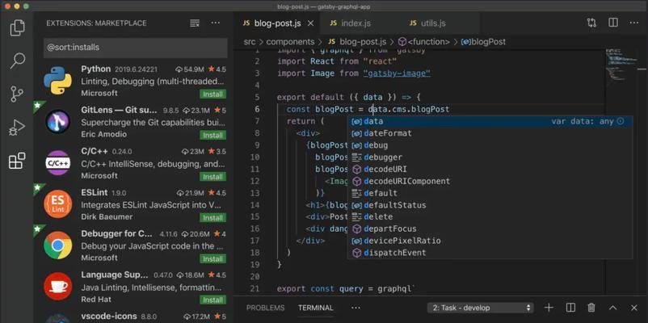
Task: Select the 'default' keyword suggestion
Action: (x=490, y=193)
